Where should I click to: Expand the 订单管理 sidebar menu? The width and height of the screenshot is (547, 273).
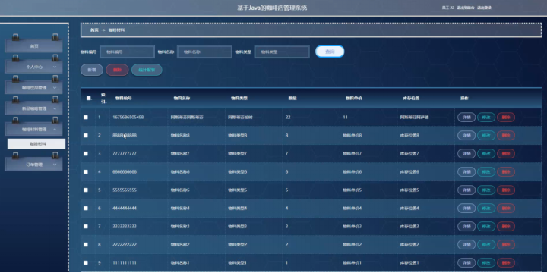(33, 165)
